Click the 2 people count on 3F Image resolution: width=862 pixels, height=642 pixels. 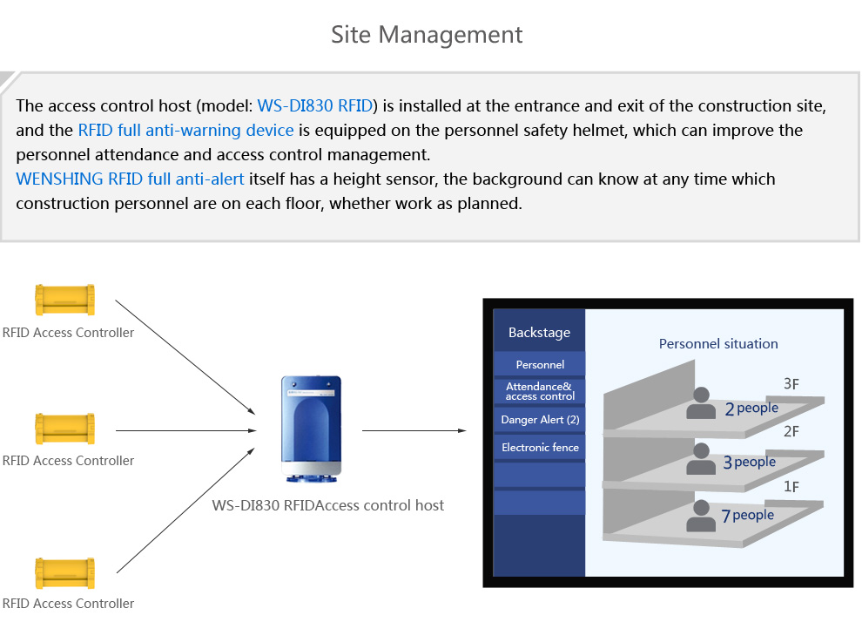[751, 408]
